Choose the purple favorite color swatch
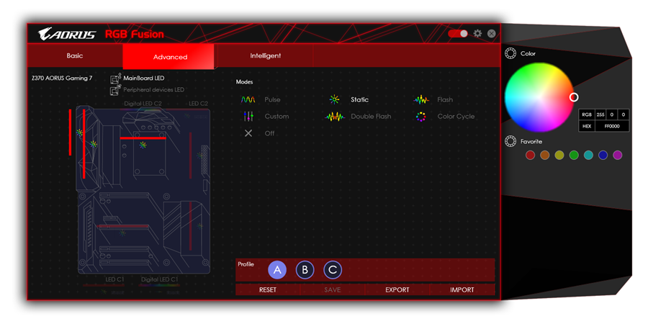The width and height of the screenshot is (648, 324). click(617, 155)
